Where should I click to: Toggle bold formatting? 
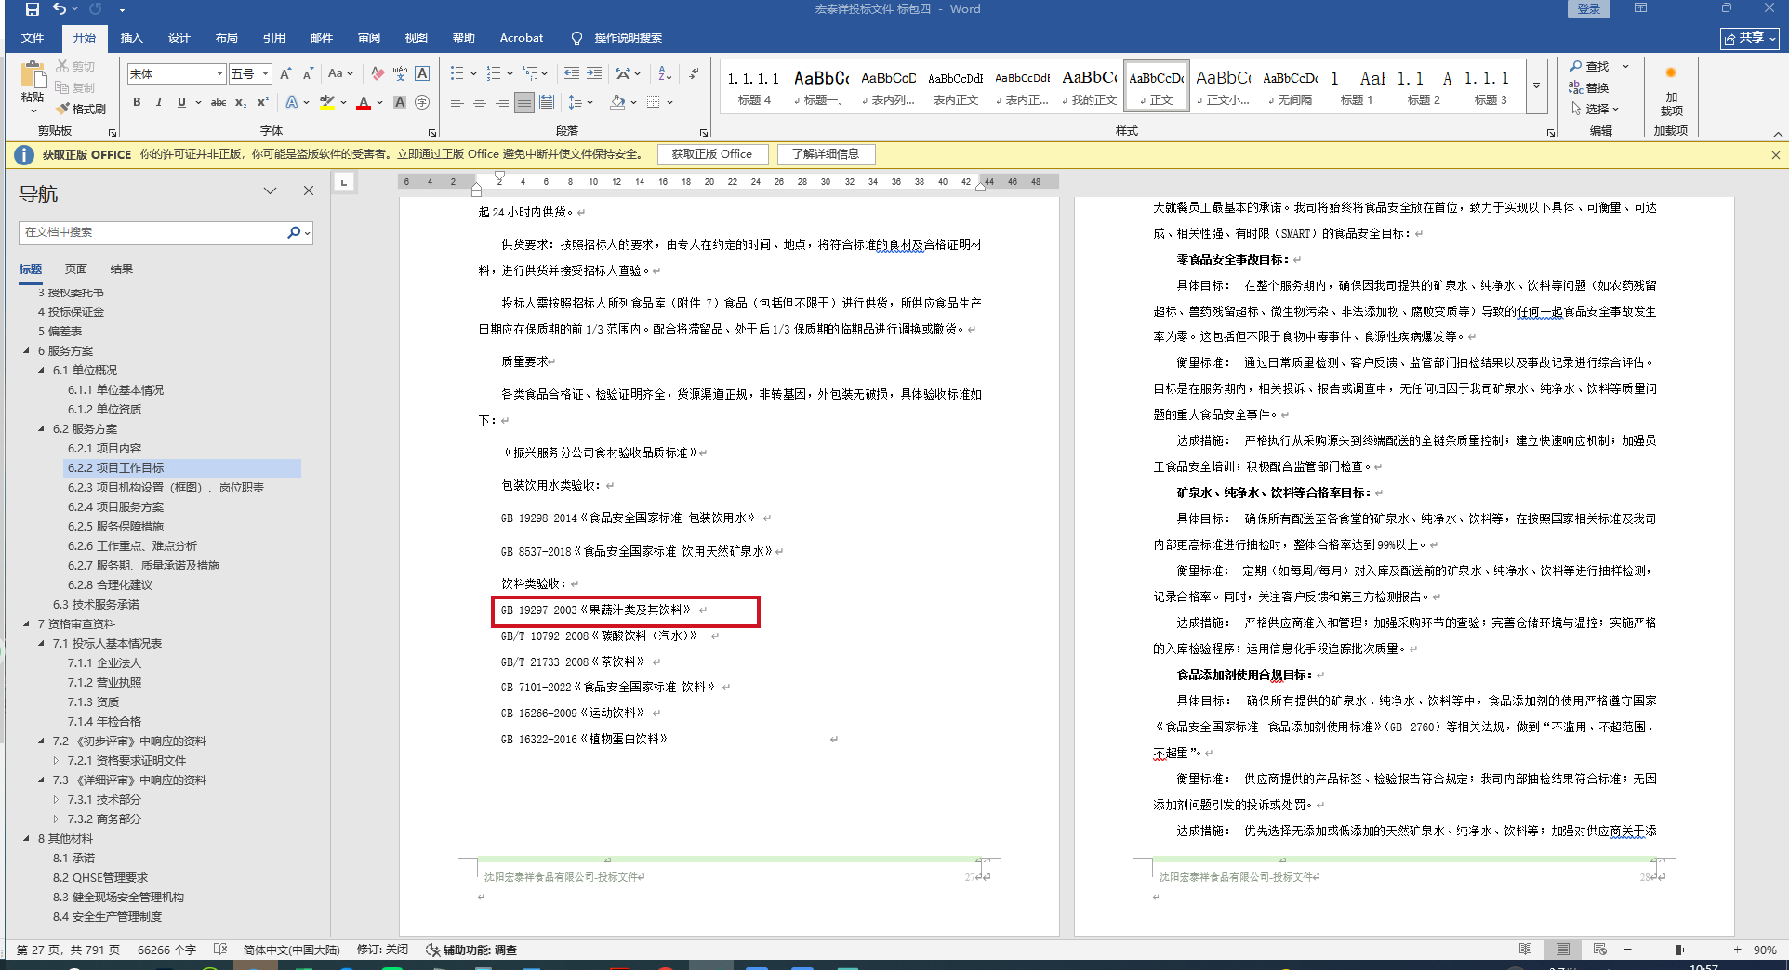pyautogui.click(x=137, y=102)
